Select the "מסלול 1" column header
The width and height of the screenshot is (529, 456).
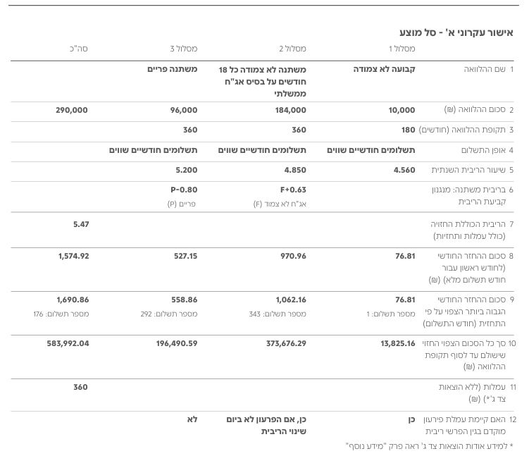click(x=402, y=49)
